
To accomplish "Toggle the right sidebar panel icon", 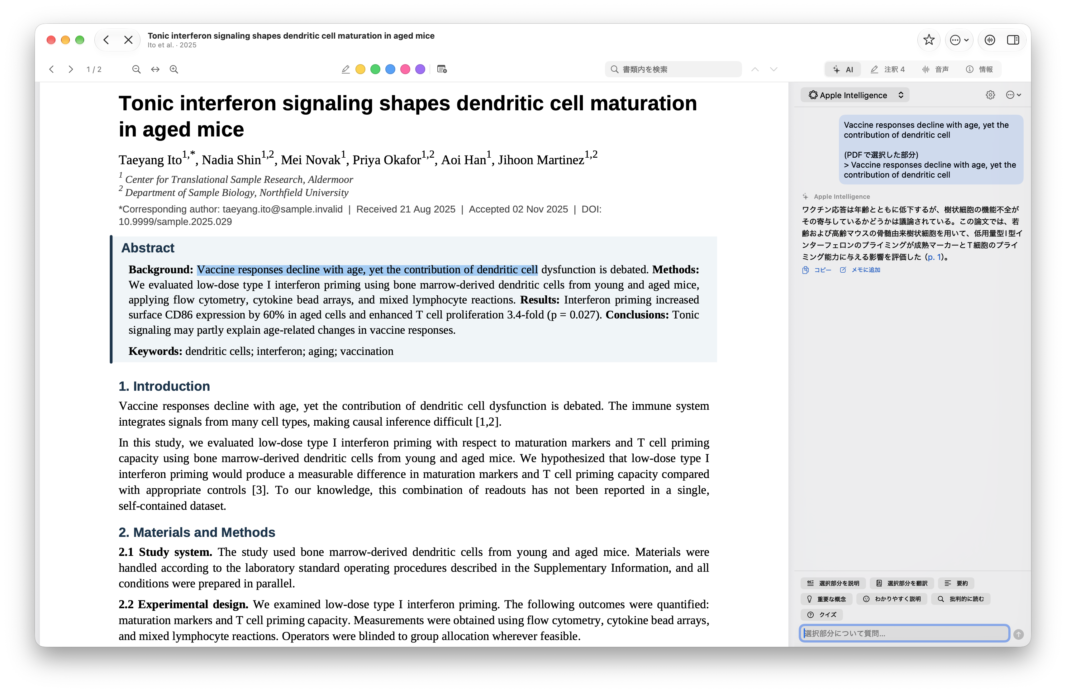I will tap(1013, 40).
